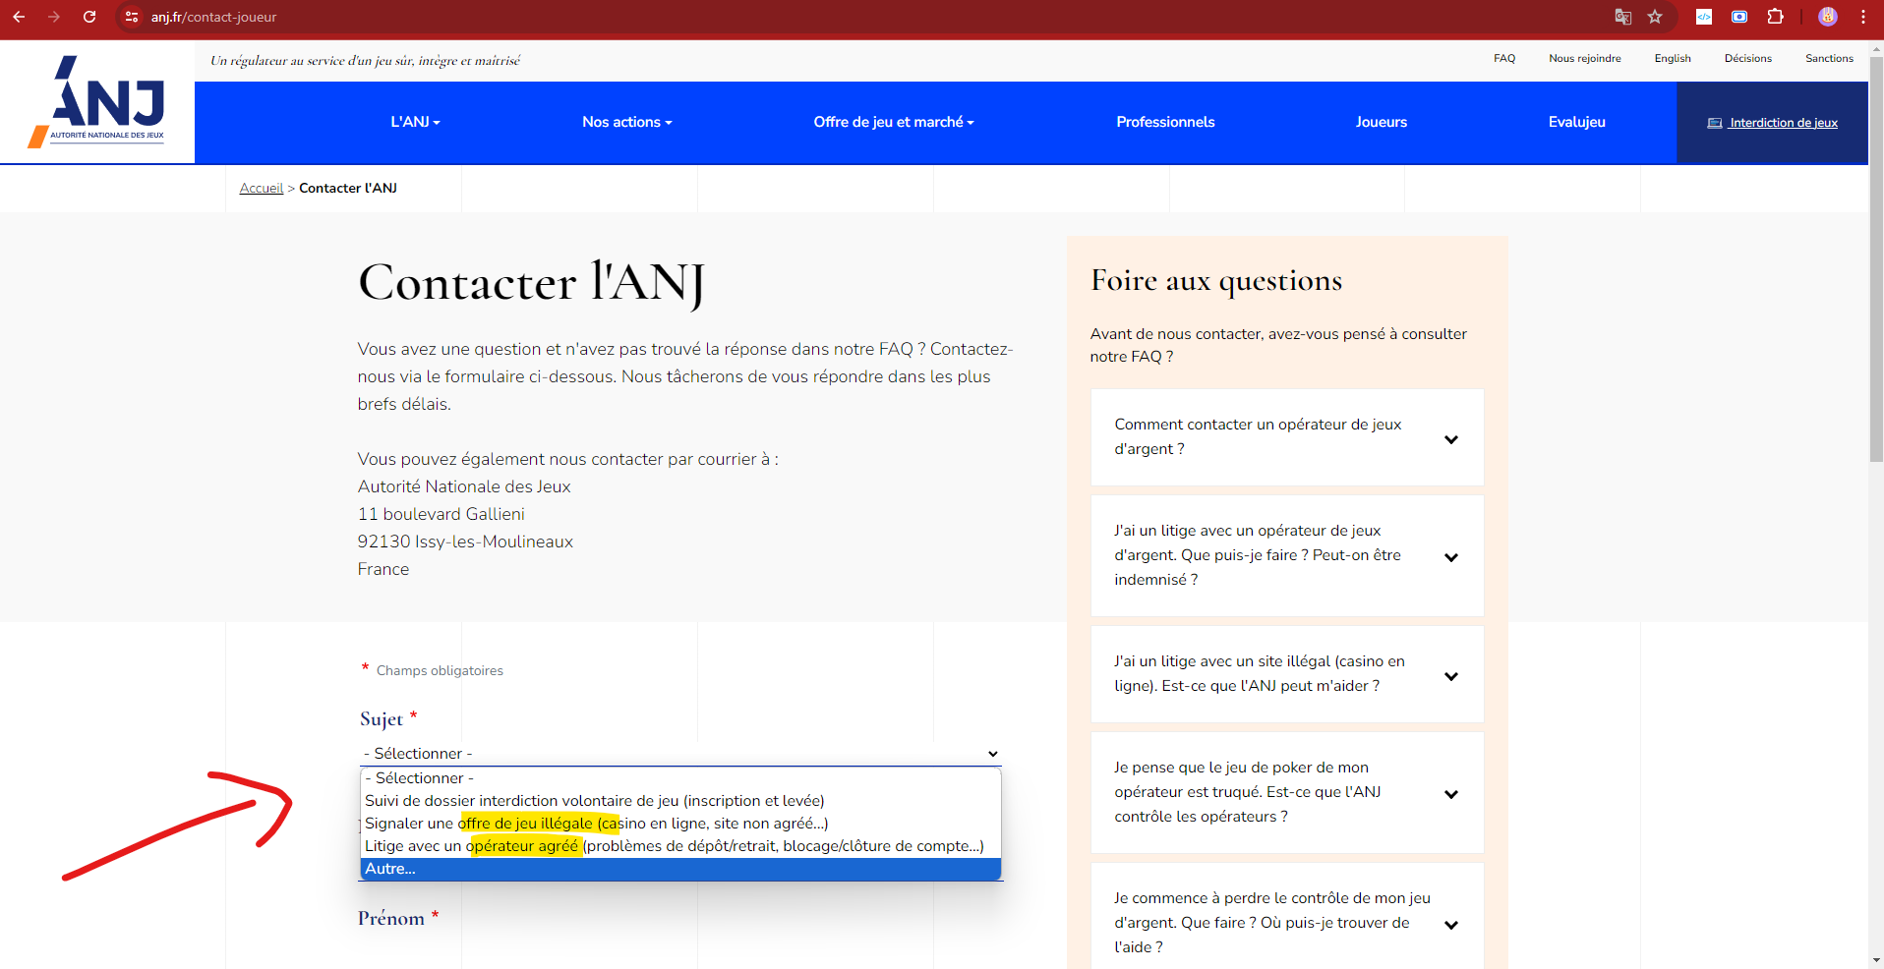This screenshot has width=1884, height=969.
Task: Click the page vertical scrollbar thumb
Action: tap(1876, 260)
